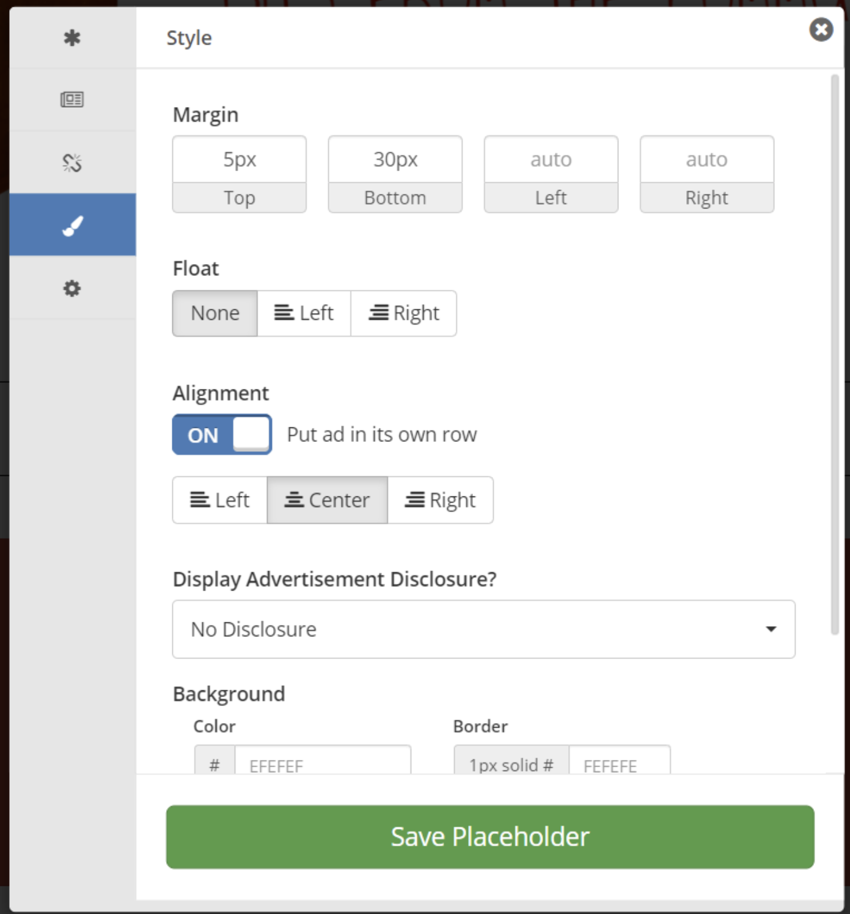Open the Advertisement Disclosure dropdown
This screenshot has height=914, width=850.
[x=483, y=629]
